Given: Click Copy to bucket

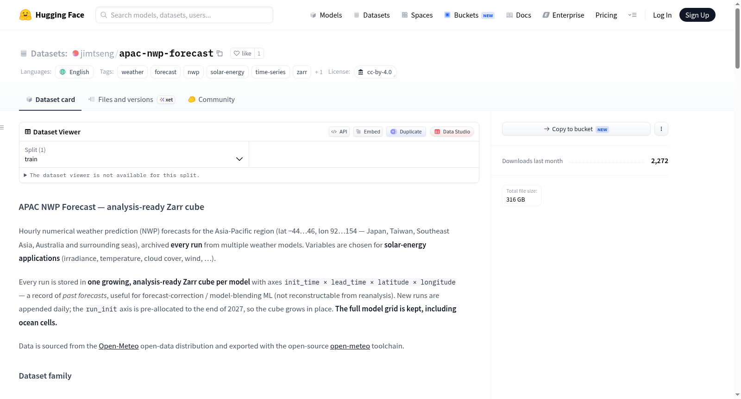Looking at the screenshot, I should pyautogui.click(x=576, y=129).
